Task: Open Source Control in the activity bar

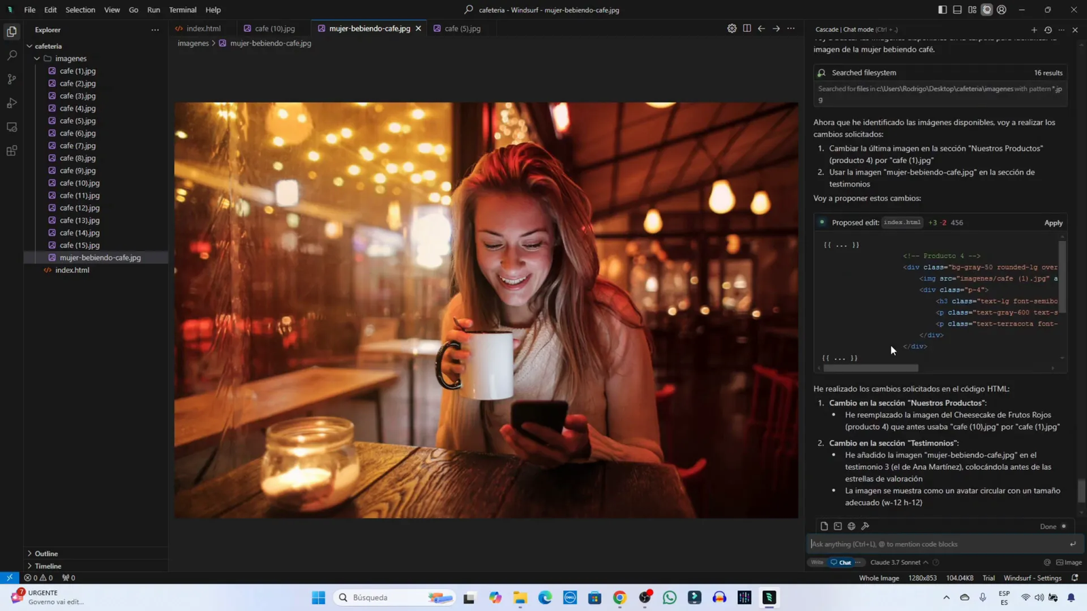Action: tap(12, 79)
